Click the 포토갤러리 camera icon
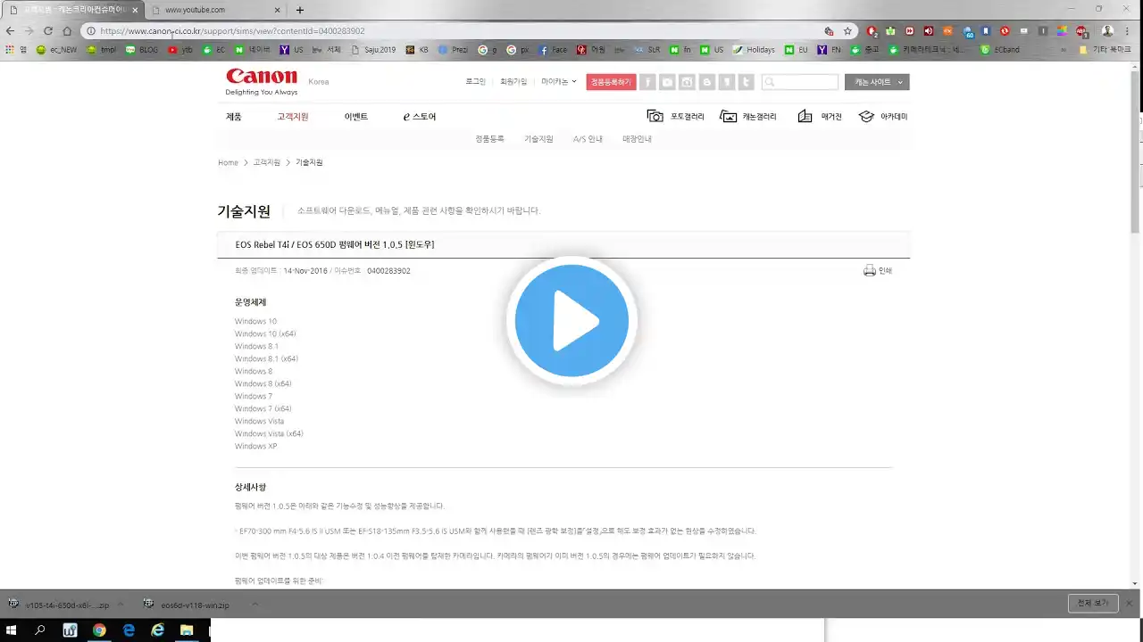1143x642 pixels. (655, 116)
